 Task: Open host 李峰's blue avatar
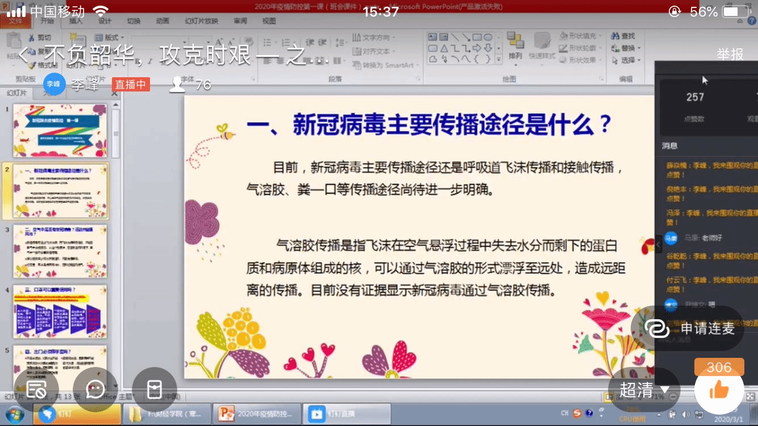click(x=54, y=85)
